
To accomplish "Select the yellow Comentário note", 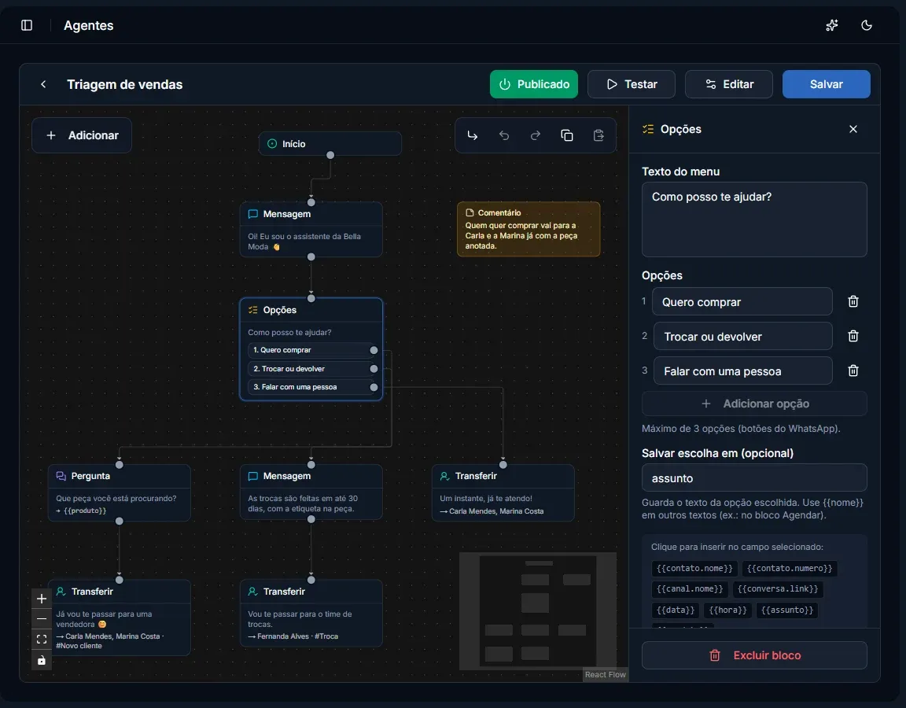I will click(x=528, y=229).
